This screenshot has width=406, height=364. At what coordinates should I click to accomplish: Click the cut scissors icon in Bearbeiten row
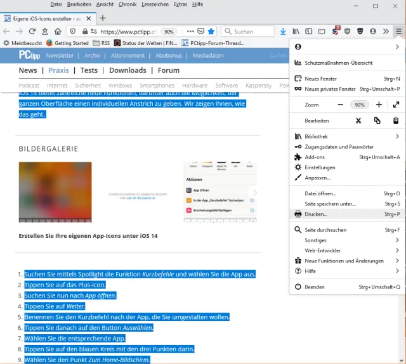point(358,120)
